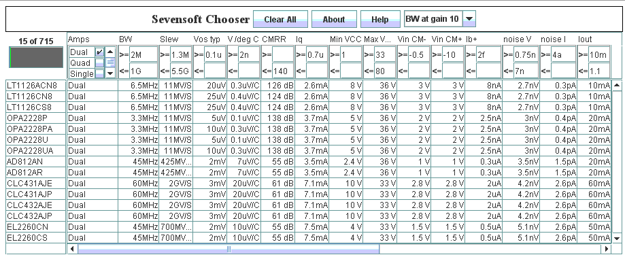Click the noise I minimum field showing 4a
625x257 pixels.
click(563, 54)
